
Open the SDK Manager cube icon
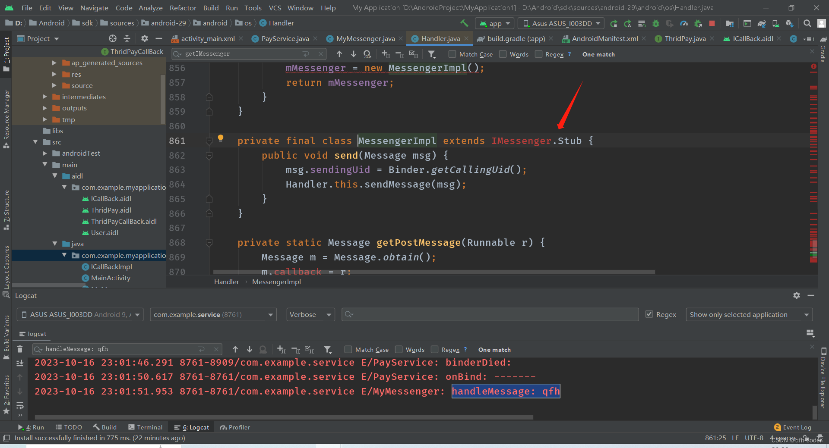point(789,23)
